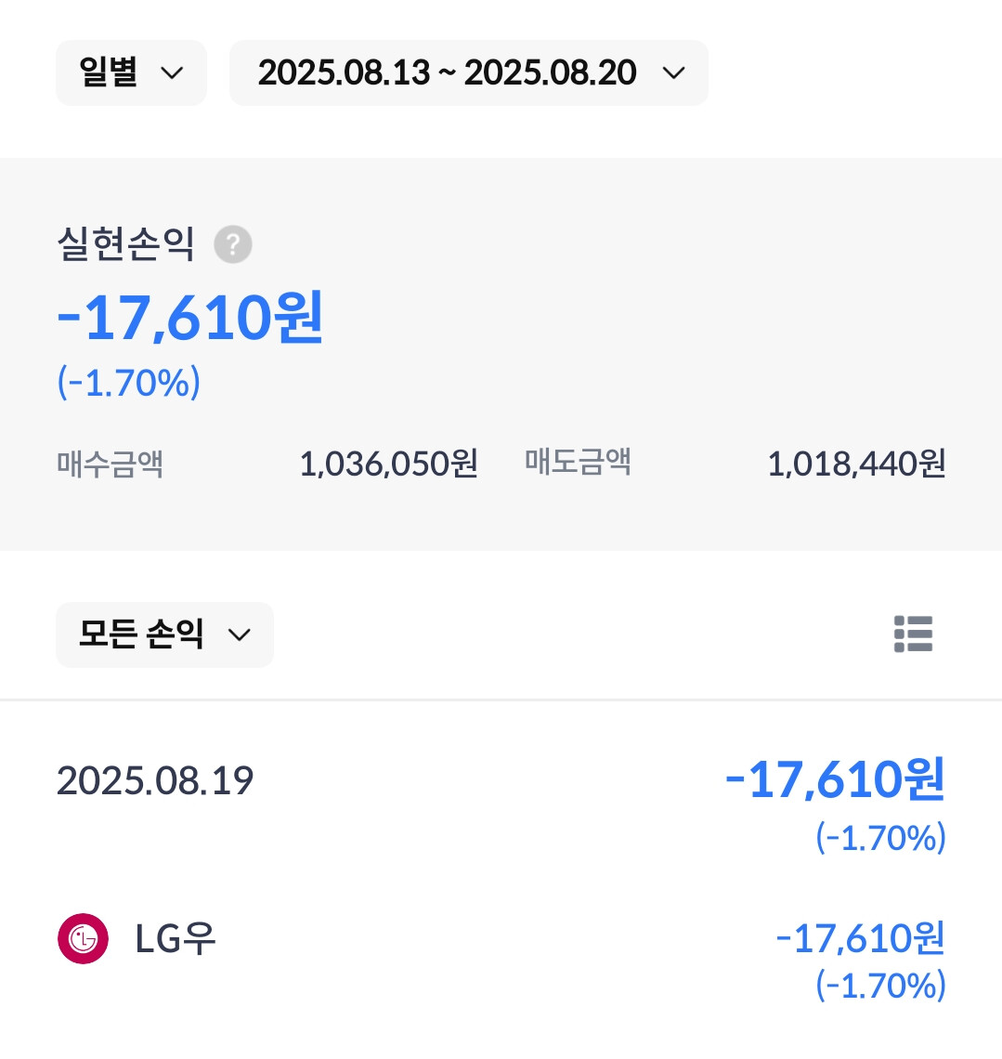Open the 일별 period dropdown
The width and height of the screenshot is (1002, 1059).
130,72
